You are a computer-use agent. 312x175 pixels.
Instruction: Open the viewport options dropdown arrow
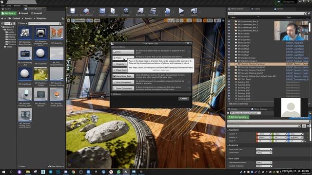point(68,20)
